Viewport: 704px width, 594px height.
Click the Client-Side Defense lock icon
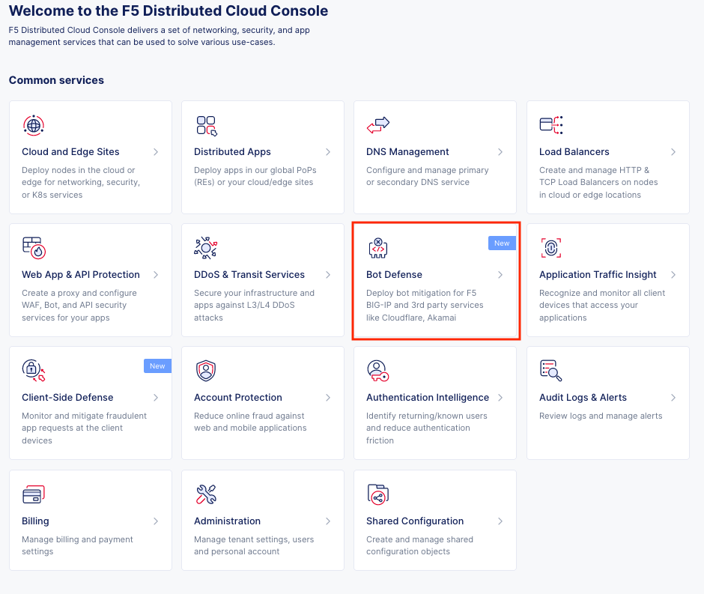click(x=34, y=371)
